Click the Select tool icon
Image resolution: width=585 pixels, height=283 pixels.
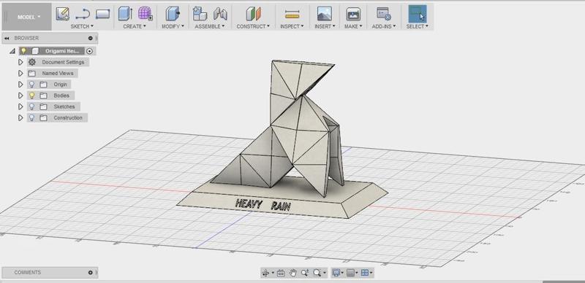pyautogui.click(x=418, y=14)
